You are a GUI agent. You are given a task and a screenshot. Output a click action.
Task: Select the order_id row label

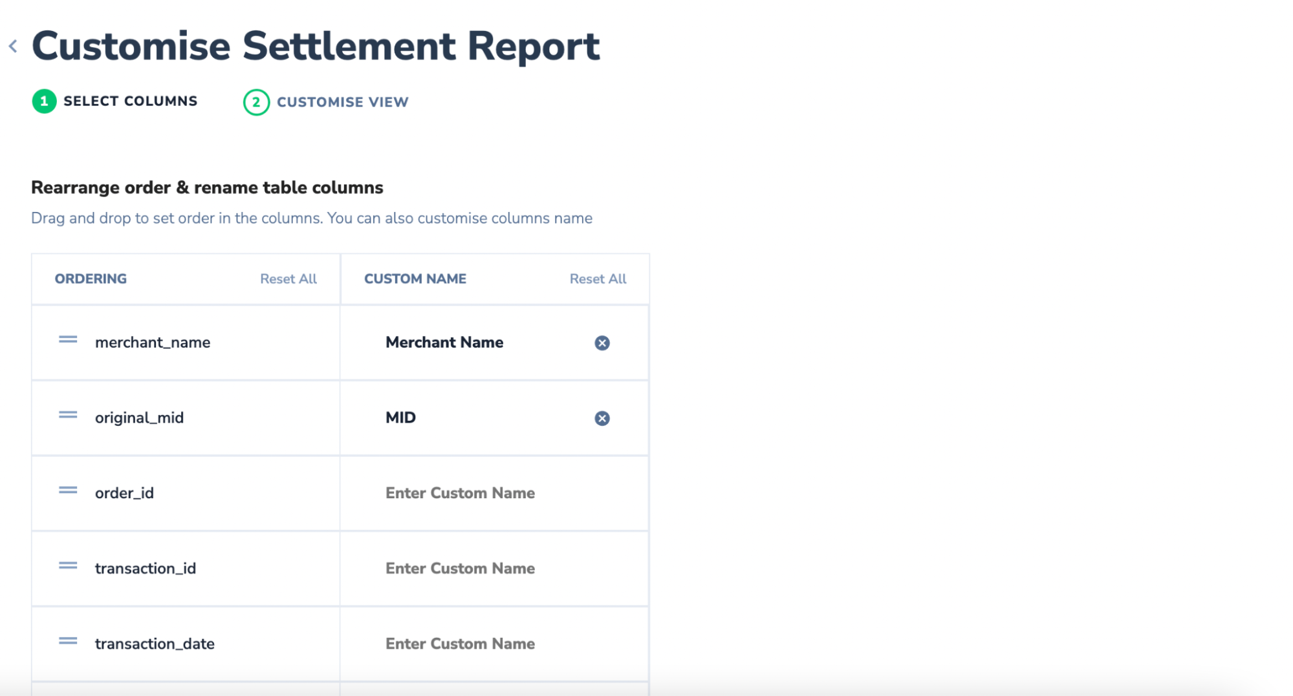tap(124, 493)
